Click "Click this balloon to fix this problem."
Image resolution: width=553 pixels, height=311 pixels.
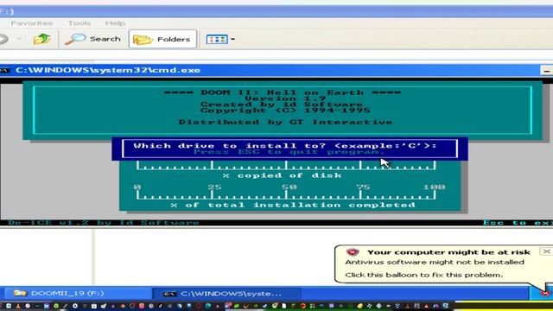424,275
